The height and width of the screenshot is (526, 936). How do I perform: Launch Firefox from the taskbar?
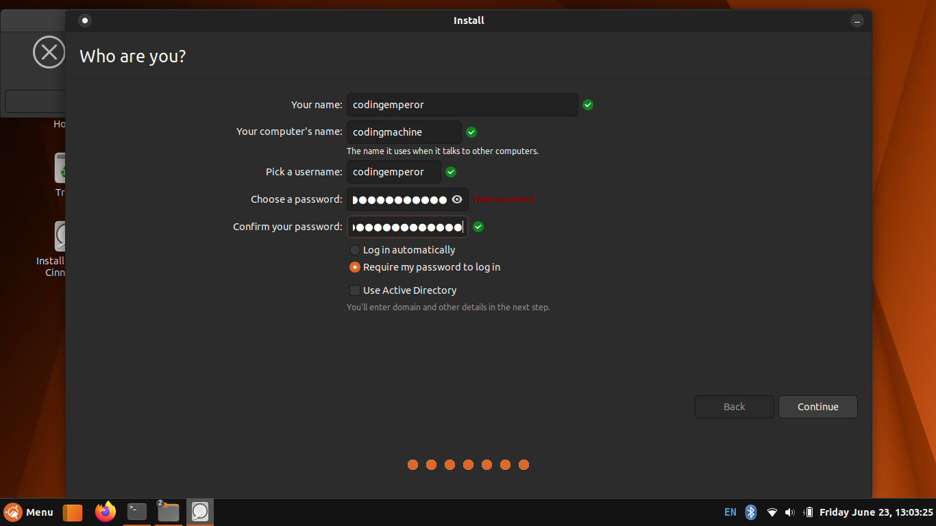[x=106, y=512]
